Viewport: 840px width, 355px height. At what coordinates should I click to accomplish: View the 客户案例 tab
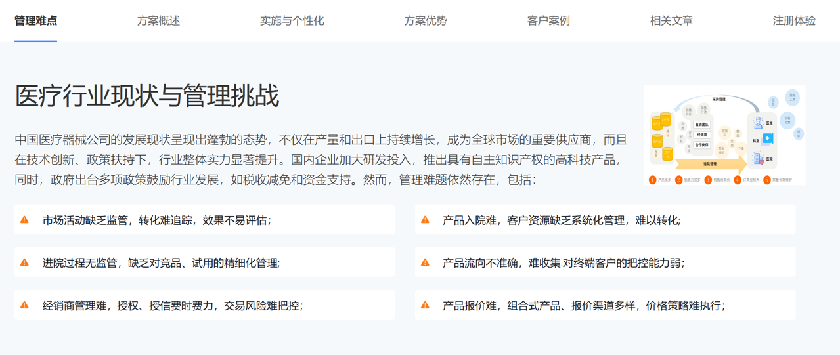pos(548,20)
